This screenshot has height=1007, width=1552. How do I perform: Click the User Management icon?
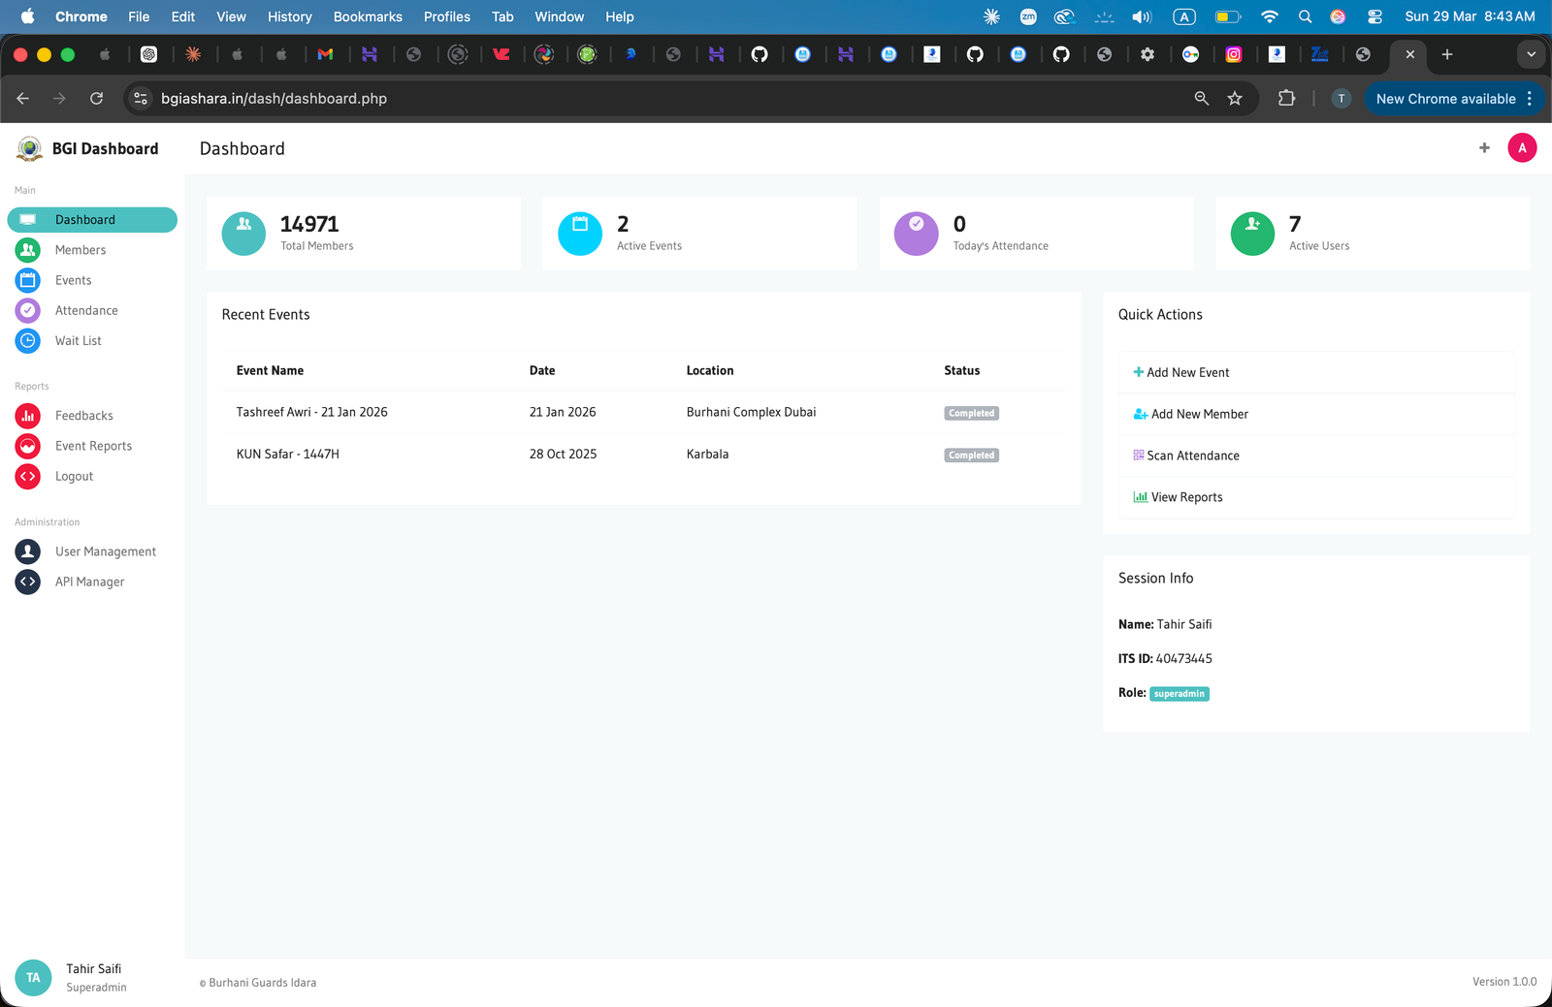click(28, 551)
